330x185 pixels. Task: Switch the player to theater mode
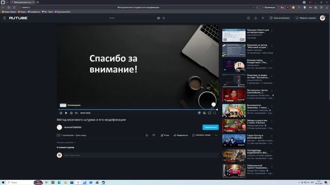(x=209, y=113)
